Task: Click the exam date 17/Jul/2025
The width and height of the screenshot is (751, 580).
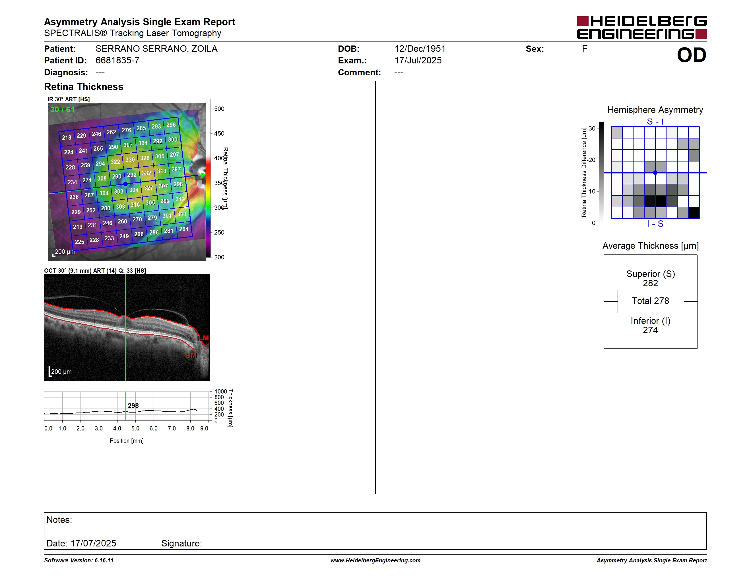Action: click(x=418, y=61)
